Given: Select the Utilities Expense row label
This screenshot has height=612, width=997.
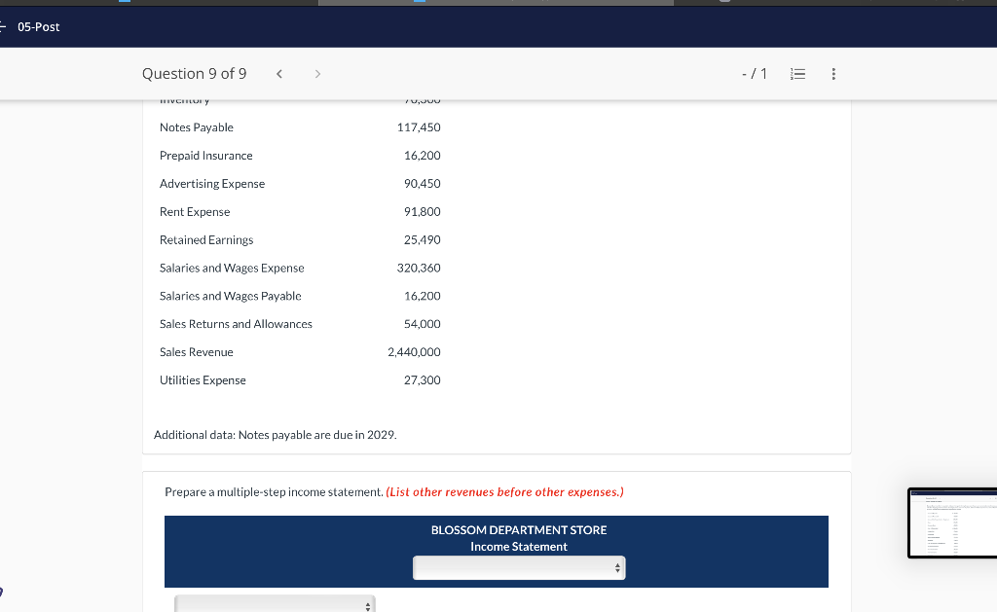Looking at the screenshot, I should pyautogui.click(x=203, y=380).
